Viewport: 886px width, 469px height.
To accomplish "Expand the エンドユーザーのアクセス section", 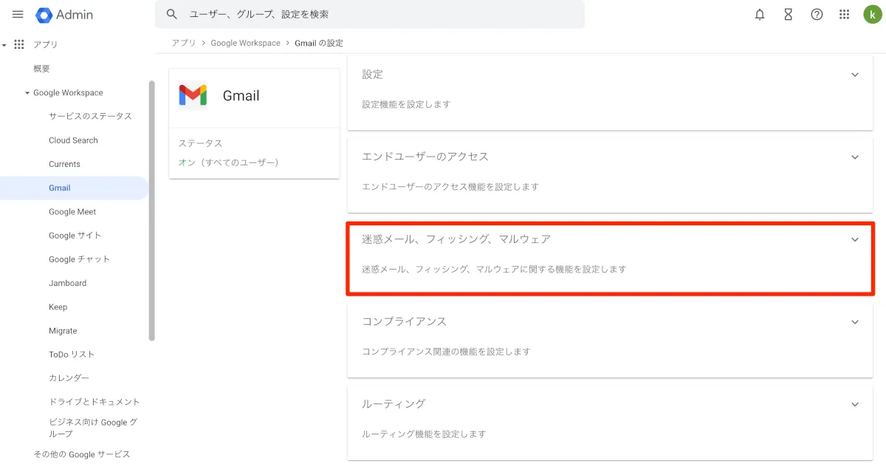I will 855,157.
